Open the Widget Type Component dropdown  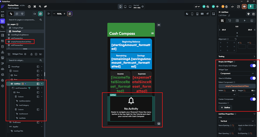coord(237,73)
